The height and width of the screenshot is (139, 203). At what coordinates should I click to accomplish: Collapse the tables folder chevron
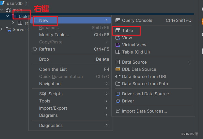pos(8,16)
